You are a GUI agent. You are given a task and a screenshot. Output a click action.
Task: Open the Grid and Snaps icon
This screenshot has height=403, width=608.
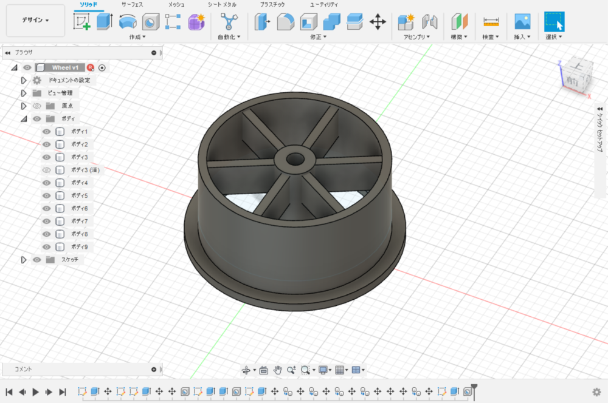click(x=340, y=370)
